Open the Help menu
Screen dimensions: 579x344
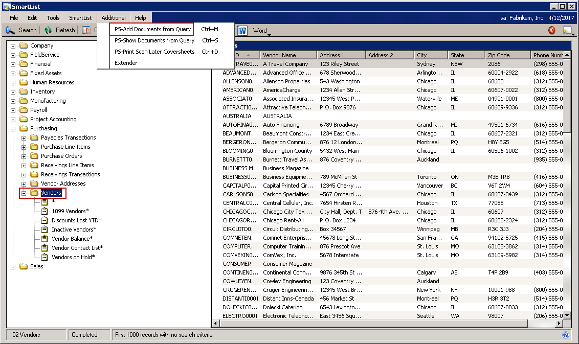[x=140, y=18]
